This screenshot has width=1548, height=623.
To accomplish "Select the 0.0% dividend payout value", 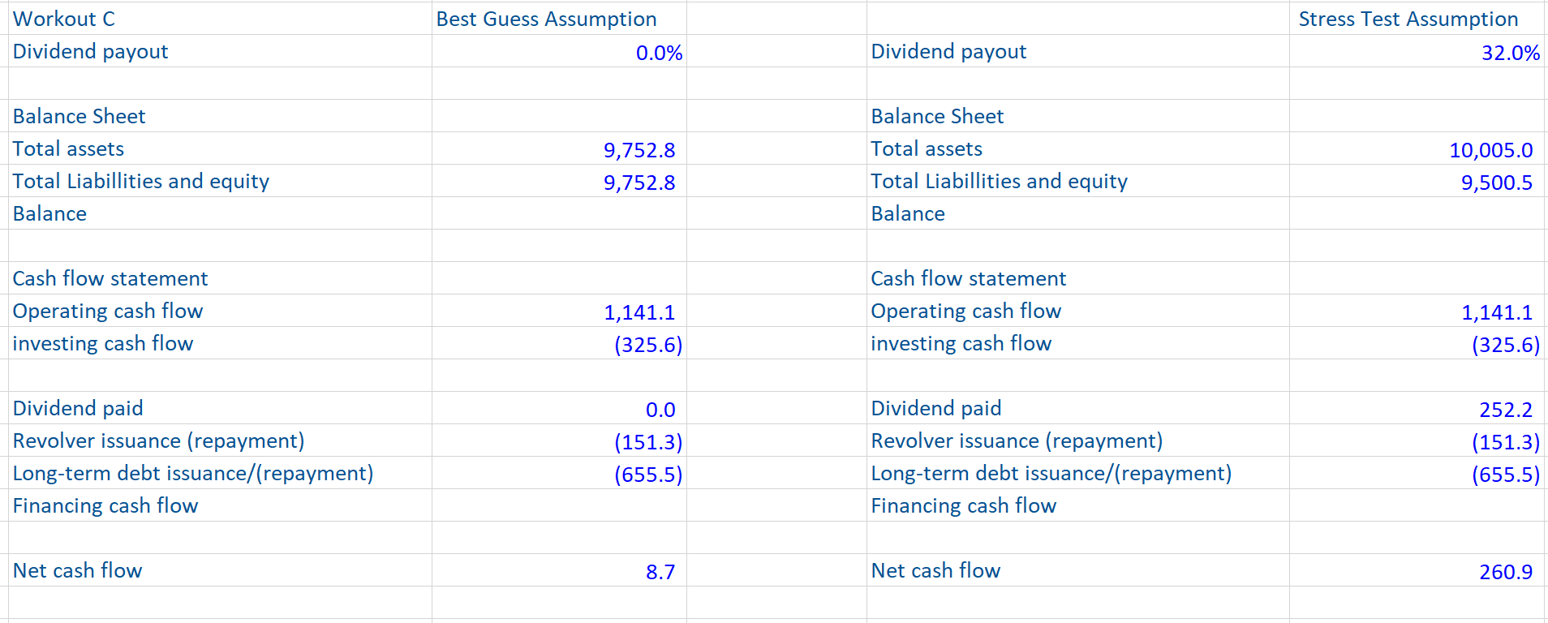I will [658, 53].
